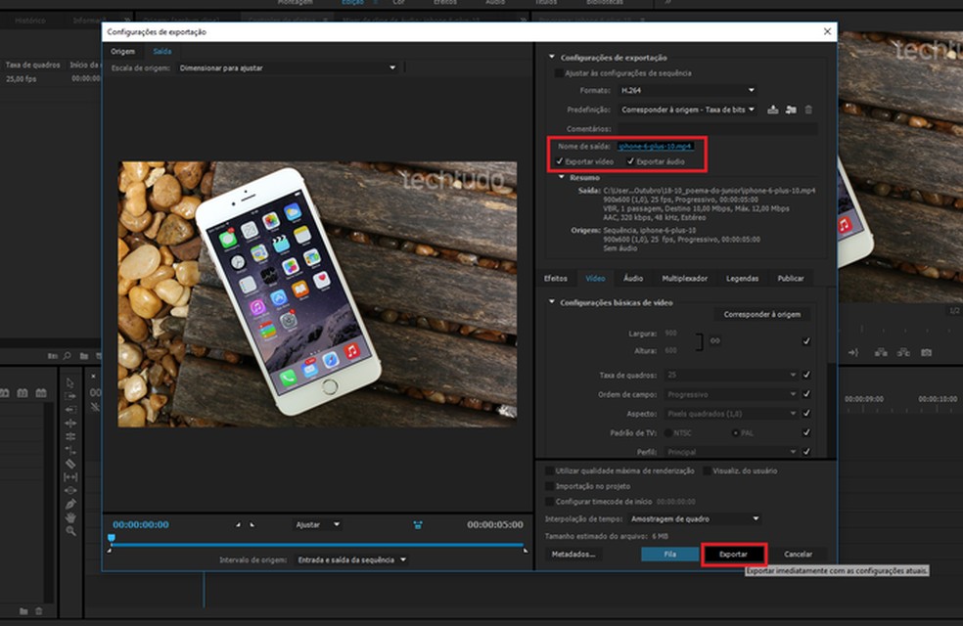Click the save preset icon beside Predefinição

[772, 110]
